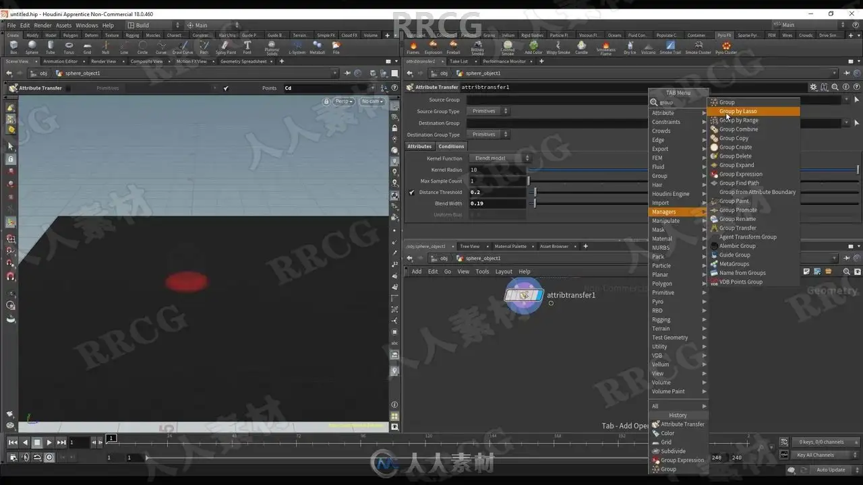Image resolution: width=863 pixels, height=485 pixels.
Task: Select the Metaball shelf tool
Action: pos(317,47)
